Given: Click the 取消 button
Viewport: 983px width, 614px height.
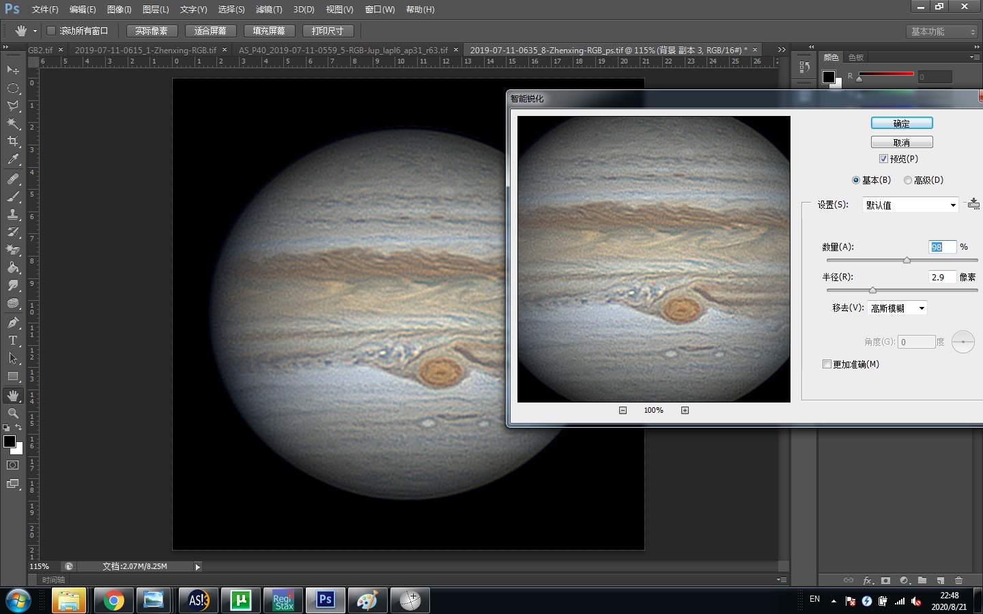Looking at the screenshot, I should tap(902, 143).
